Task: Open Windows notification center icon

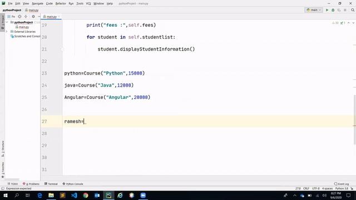Action: click(349, 195)
